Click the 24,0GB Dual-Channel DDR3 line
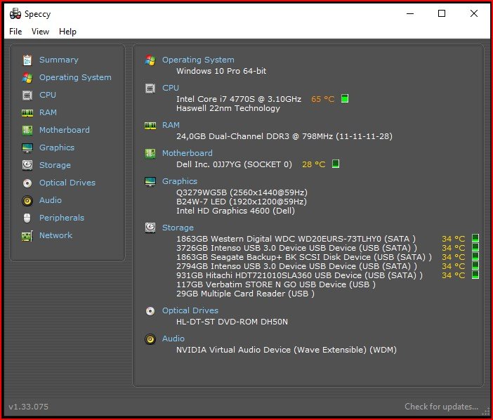The width and height of the screenshot is (493, 420). [x=284, y=136]
